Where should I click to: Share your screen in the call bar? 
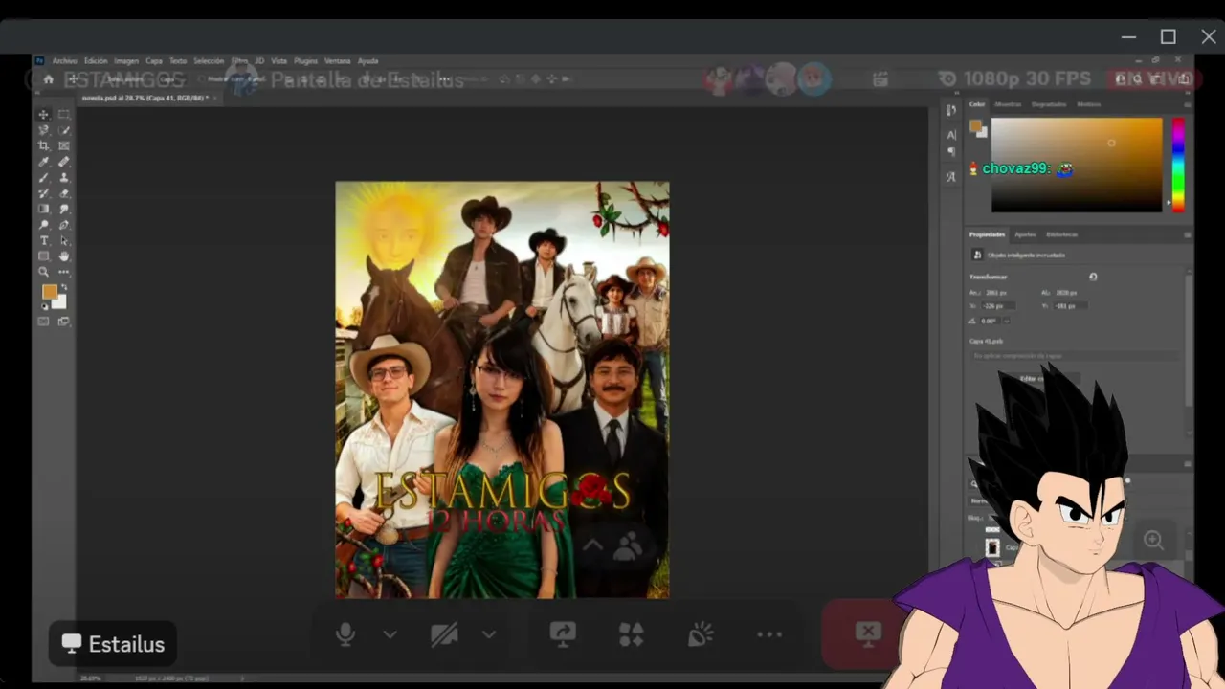(x=563, y=633)
